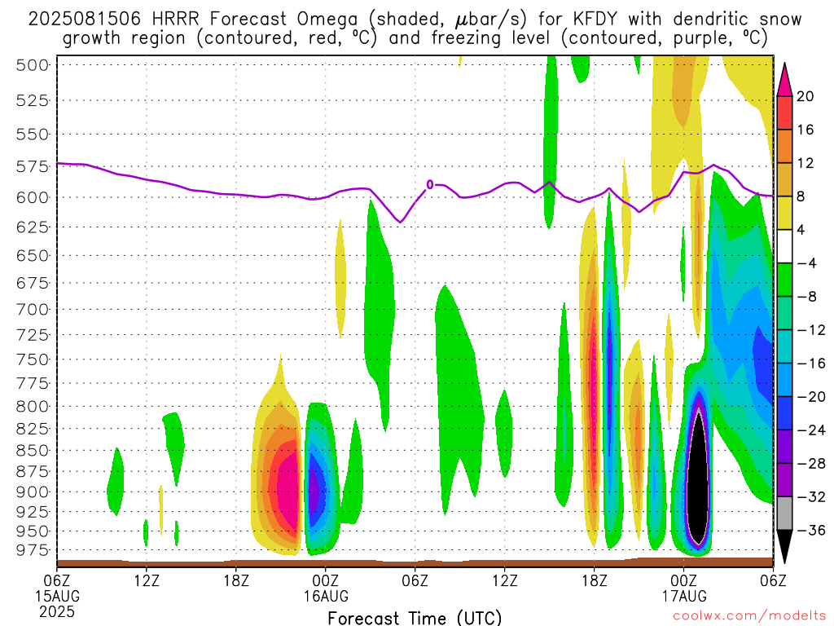Pick the gold colorbar swatch between 8 and 12
The image size is (834, 626).
(784, 180)
